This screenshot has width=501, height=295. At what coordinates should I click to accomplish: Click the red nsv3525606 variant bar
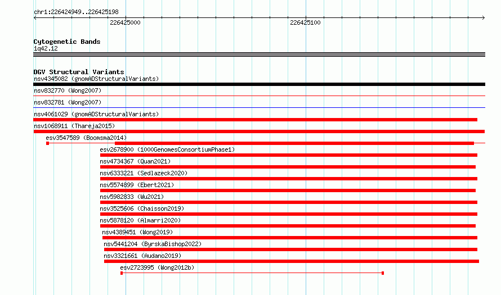(289, 214)
